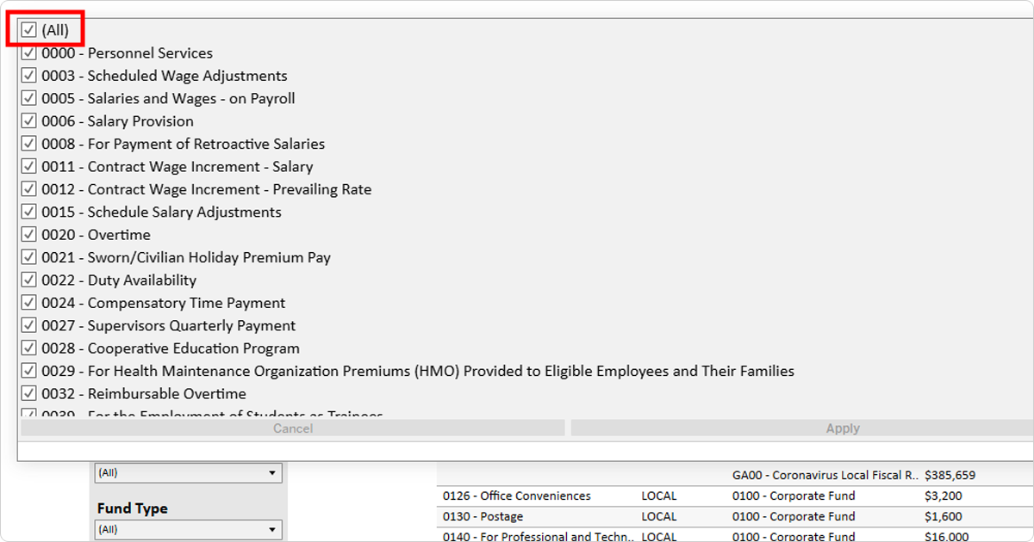Click the Apply button
Viewport: 1034px width, 542px height.
coord(802,428)
